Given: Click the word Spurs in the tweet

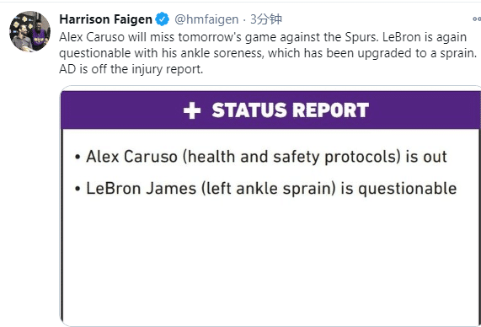Looking at the screenshot, I should 362,37.
